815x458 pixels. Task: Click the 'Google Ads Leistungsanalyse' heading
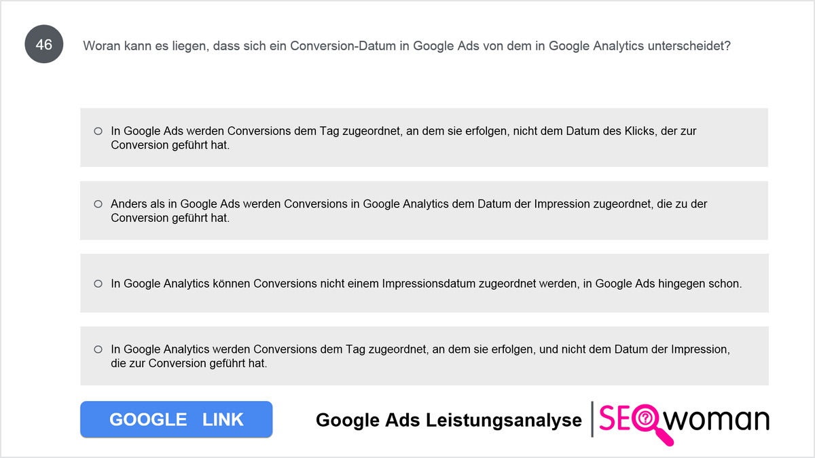(x=449, y=421)
